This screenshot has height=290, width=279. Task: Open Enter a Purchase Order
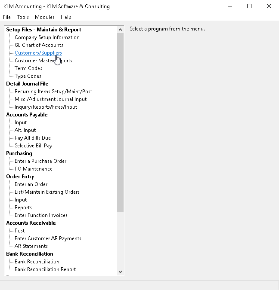click(x=40, y=161)
